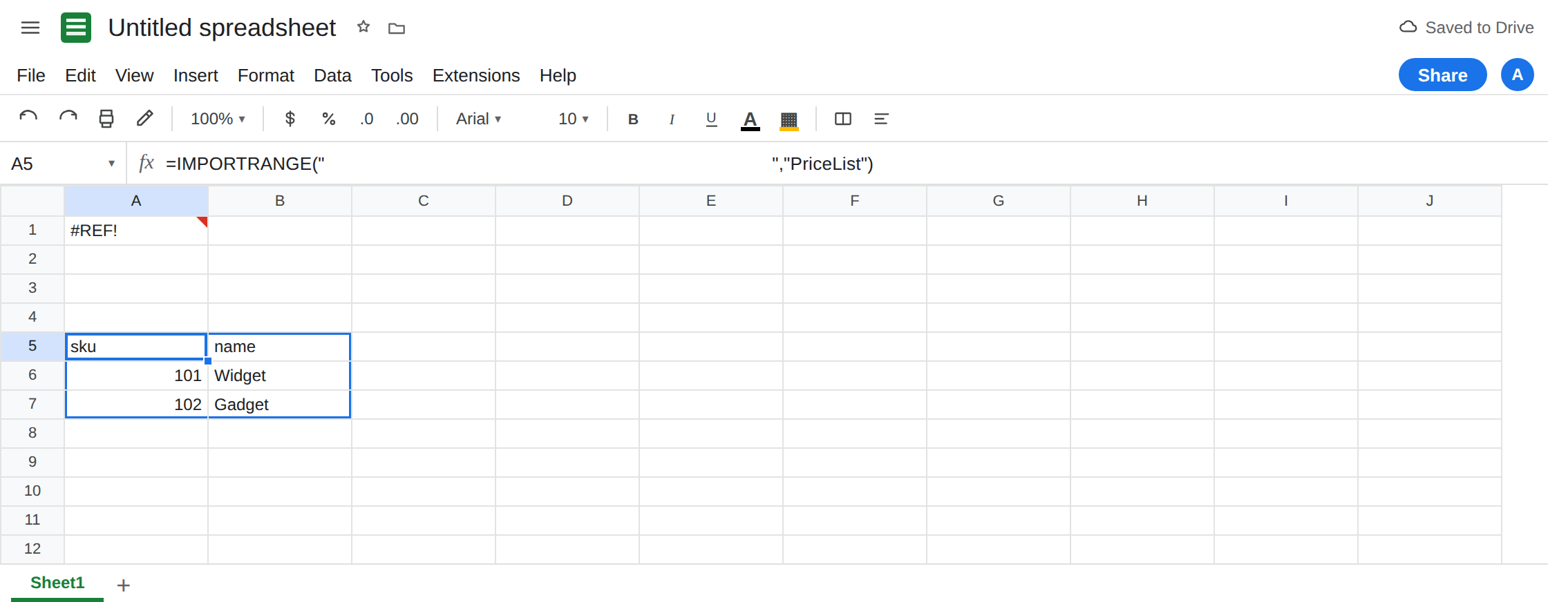
Task: Open the merge cells tool
Action: 843,119
